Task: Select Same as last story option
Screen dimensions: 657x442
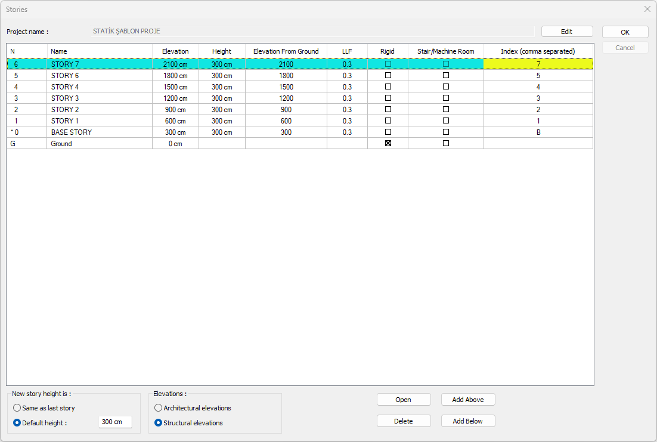Action: click(17, 408)
